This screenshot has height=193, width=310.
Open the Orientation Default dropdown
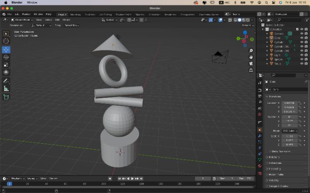tap(41, 26)
